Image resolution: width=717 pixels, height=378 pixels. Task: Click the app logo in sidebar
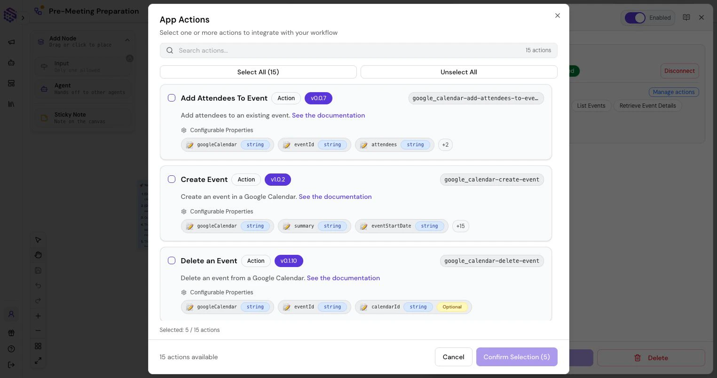coord(10,15)
